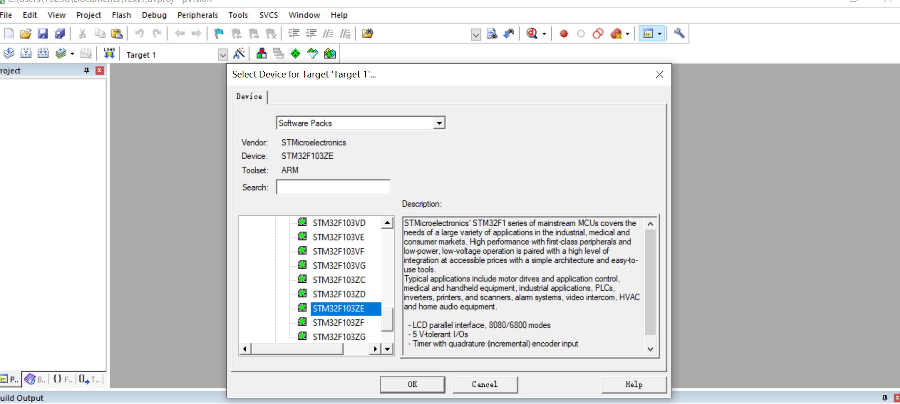Save the current file
Viewport: 900px width, 404px height.
pos(43,33)
